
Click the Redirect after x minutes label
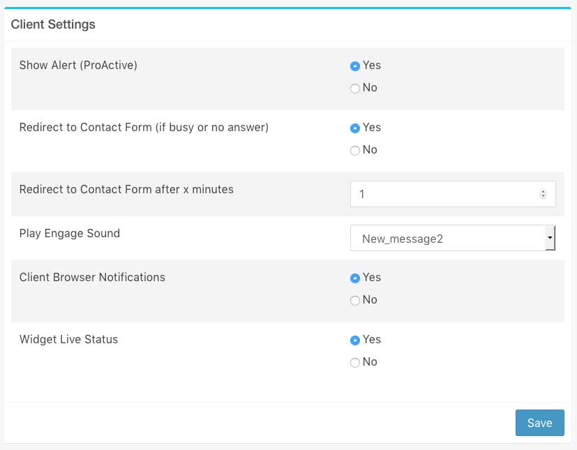(x=126, y=189)
